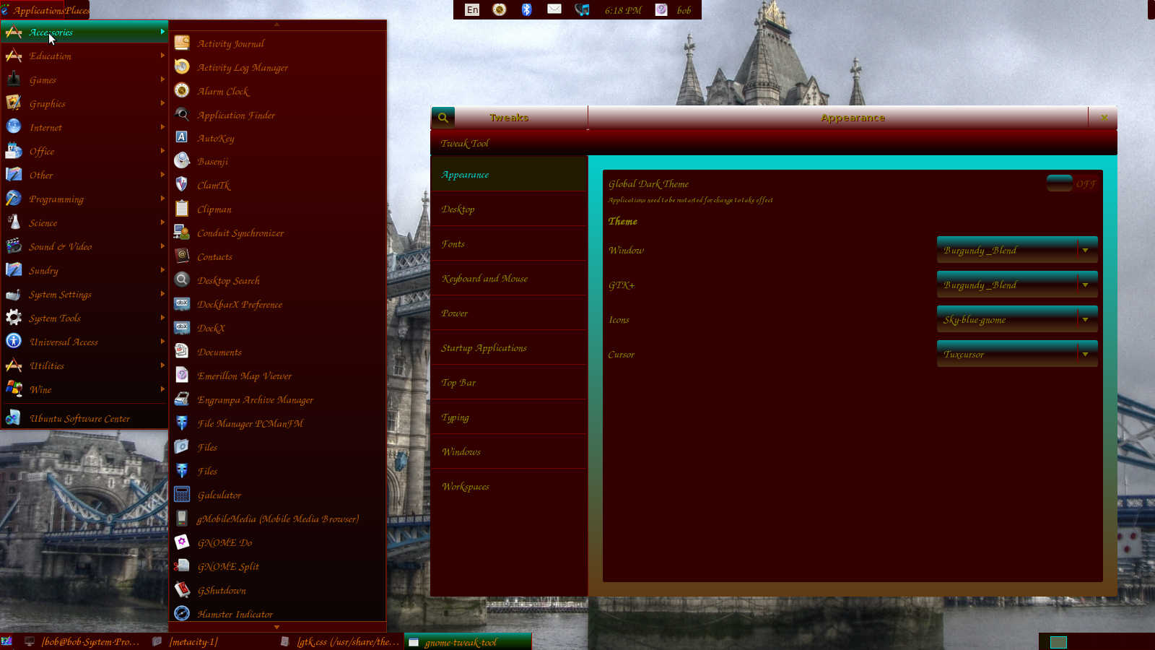Click the mail envelope icon in top panel
This screenshot has width=1155, height=650.
[554, 9]
